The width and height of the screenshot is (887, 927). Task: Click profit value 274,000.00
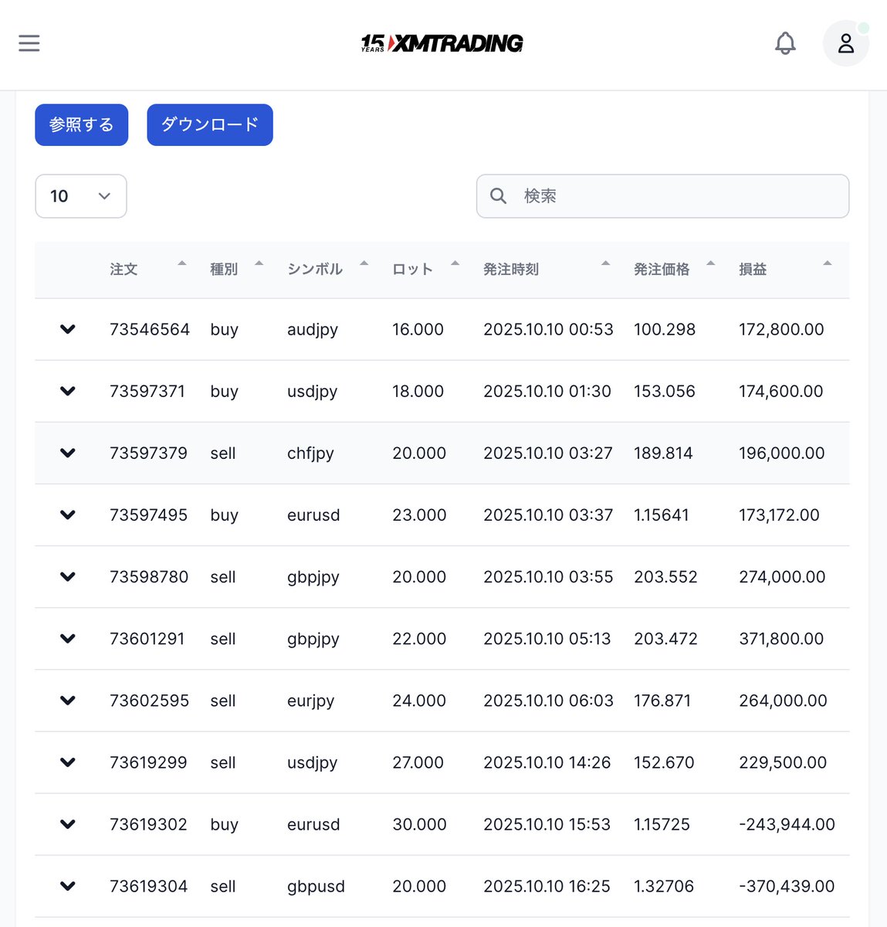coord(782,576)
